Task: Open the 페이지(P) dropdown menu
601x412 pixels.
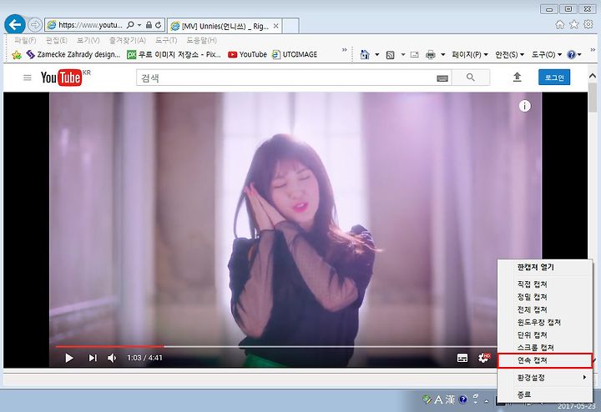Action: coord(470,55)
